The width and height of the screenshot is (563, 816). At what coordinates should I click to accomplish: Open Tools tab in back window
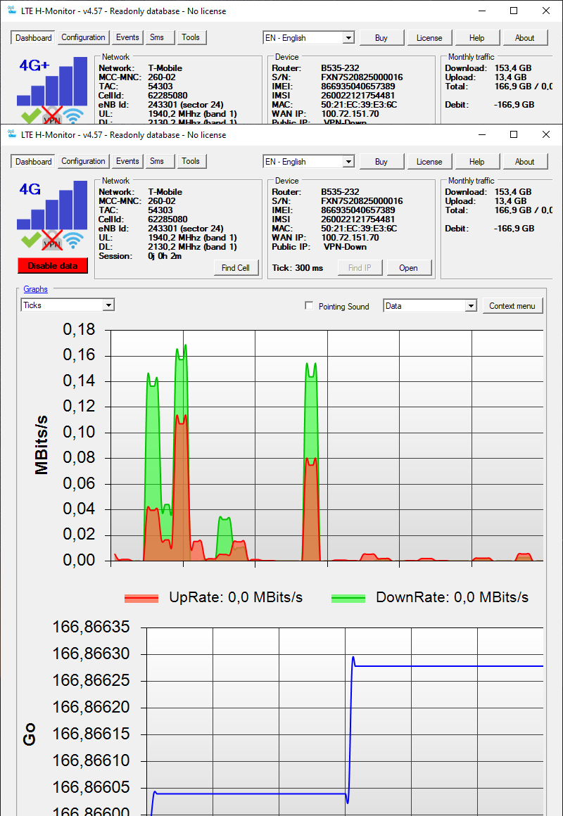(x=191, y=37)
